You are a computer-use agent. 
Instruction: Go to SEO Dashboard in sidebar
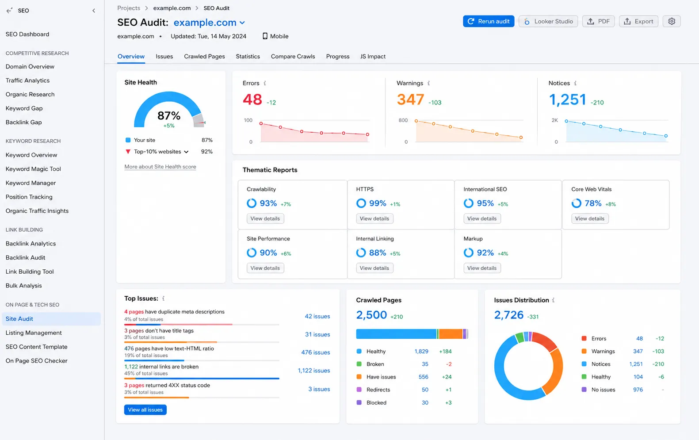[27, 34]
